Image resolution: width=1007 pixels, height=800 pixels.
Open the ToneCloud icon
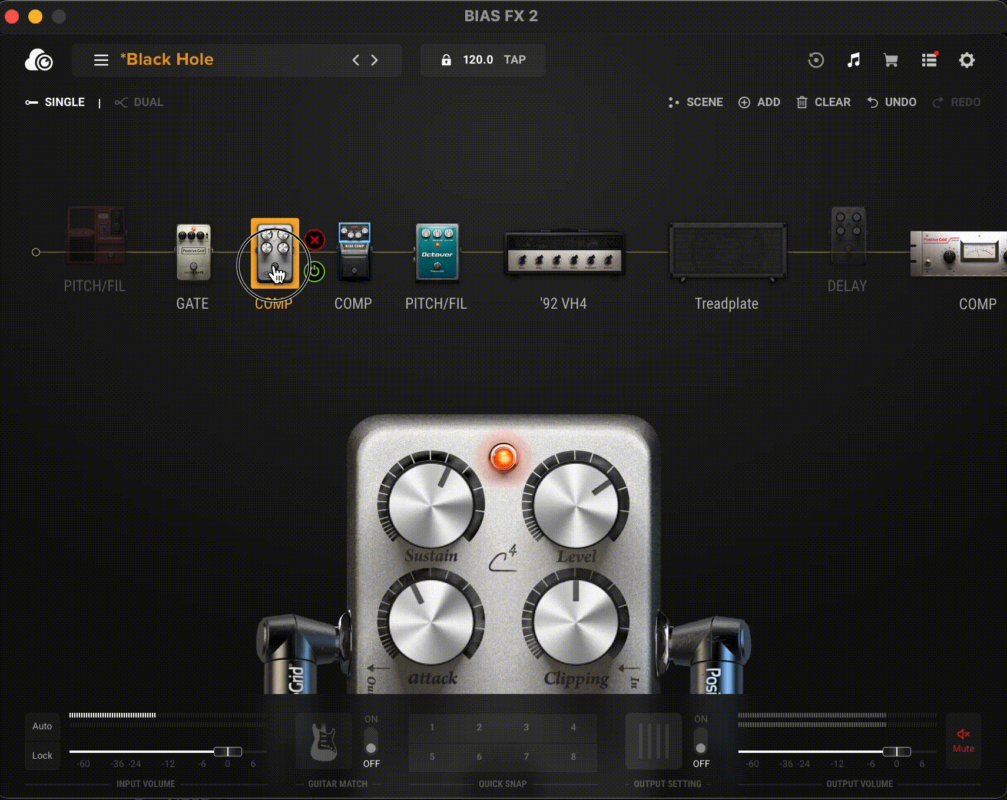click(x=39, y=60)
